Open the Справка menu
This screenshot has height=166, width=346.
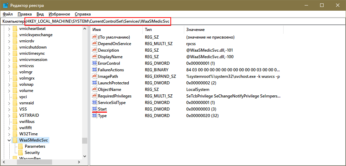click(83, 14)
